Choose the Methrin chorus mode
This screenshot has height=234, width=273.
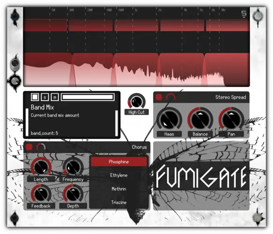(119, 189)
